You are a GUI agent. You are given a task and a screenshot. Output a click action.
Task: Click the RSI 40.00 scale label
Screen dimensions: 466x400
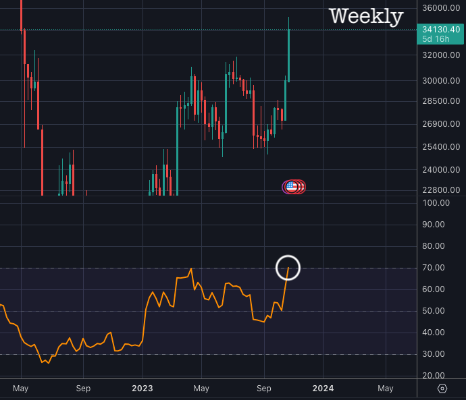pos(434,333)
